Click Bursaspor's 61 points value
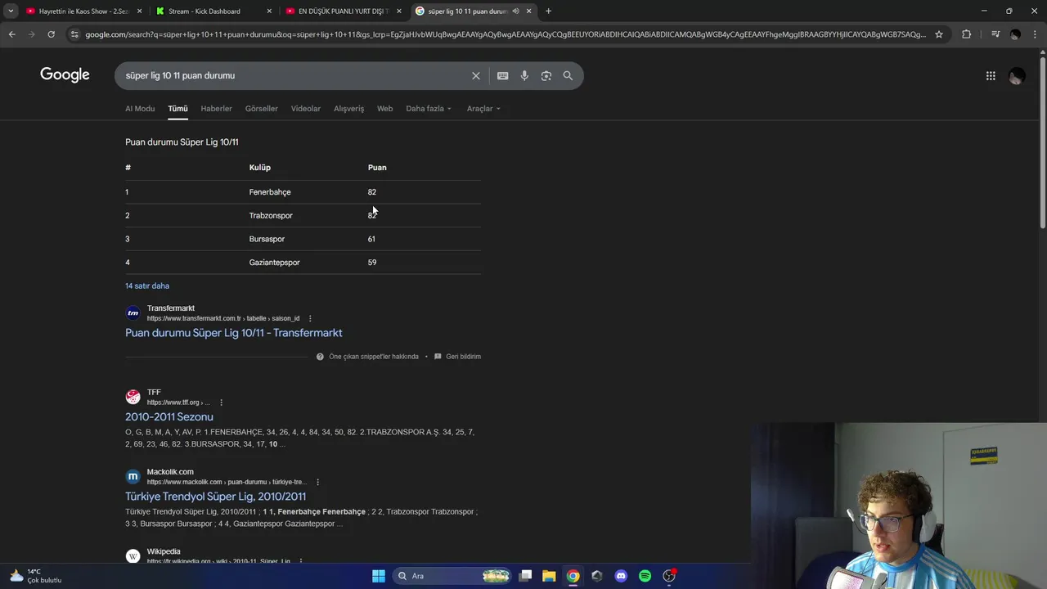This screenshot has width=1047, height=589. click(371, 239)
